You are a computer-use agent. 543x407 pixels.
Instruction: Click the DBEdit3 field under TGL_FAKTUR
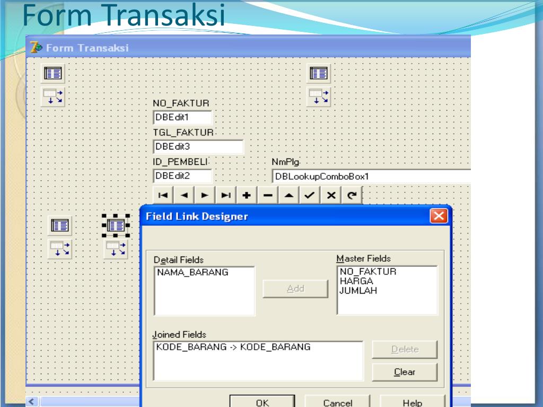pyautogui.click(x=198, y=147)
